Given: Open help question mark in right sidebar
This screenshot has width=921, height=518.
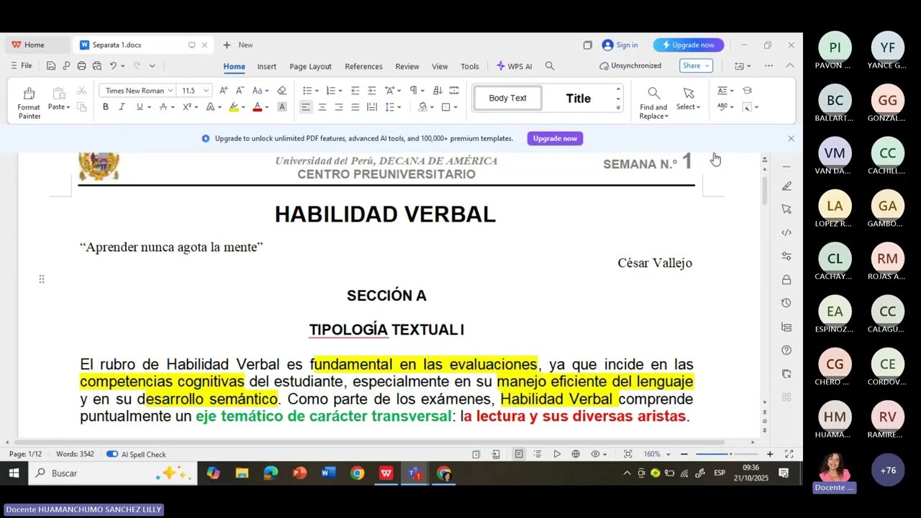Looking at the screenshot, I should [x=786, y=350].
